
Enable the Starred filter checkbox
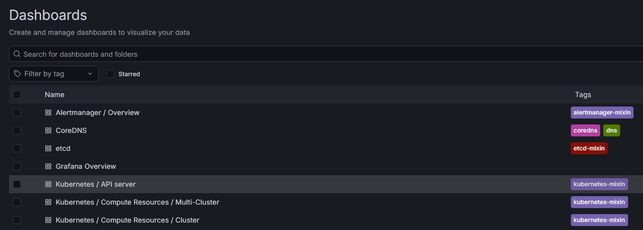click(110, 74)
